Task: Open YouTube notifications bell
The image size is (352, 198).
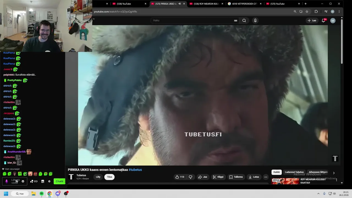Action: coord(323,20)
